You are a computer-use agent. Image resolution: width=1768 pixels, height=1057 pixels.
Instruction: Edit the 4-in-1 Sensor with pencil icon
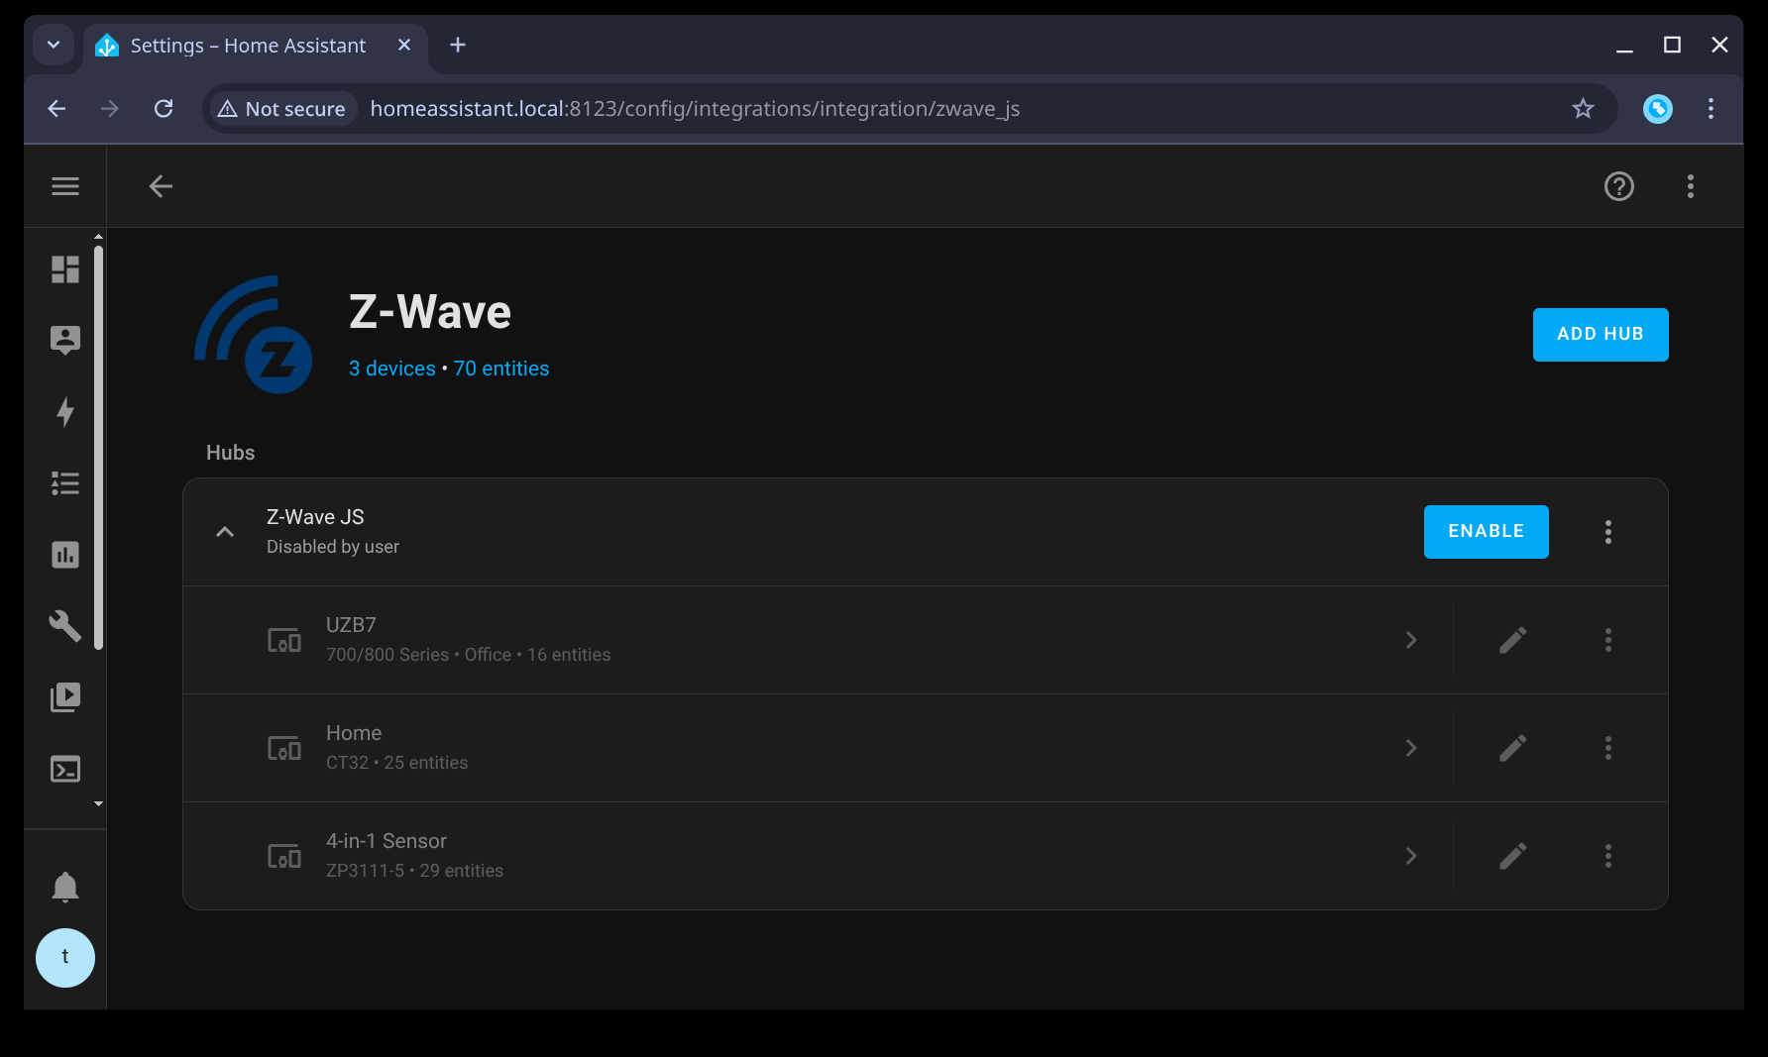click(1512, 856)
